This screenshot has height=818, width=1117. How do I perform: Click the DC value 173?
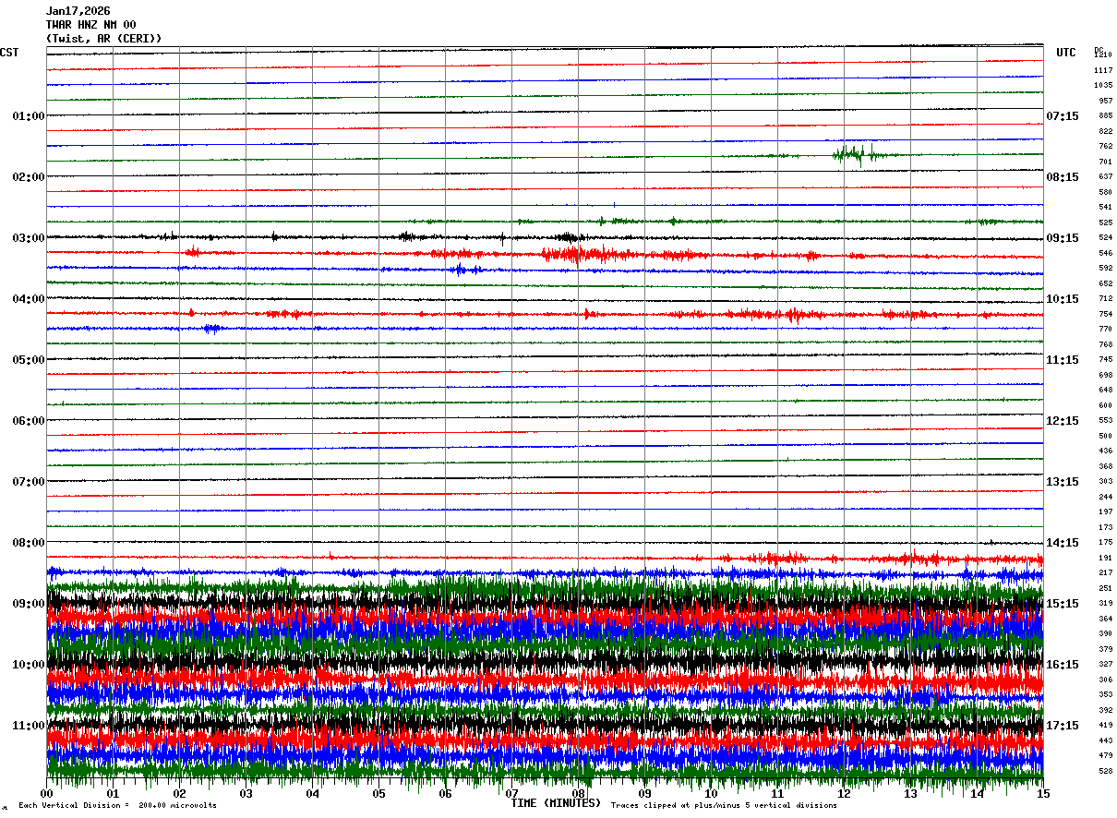point(1105,527)
